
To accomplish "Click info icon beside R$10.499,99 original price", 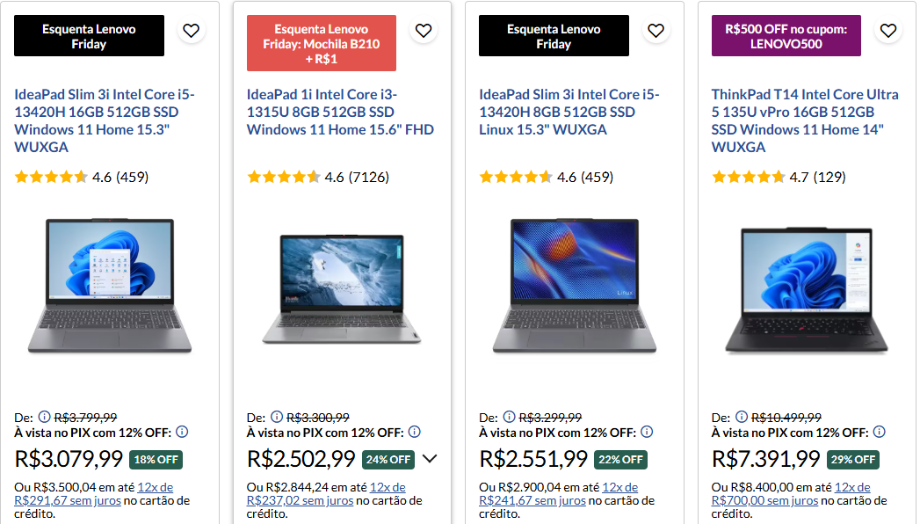I will [742, 418].
